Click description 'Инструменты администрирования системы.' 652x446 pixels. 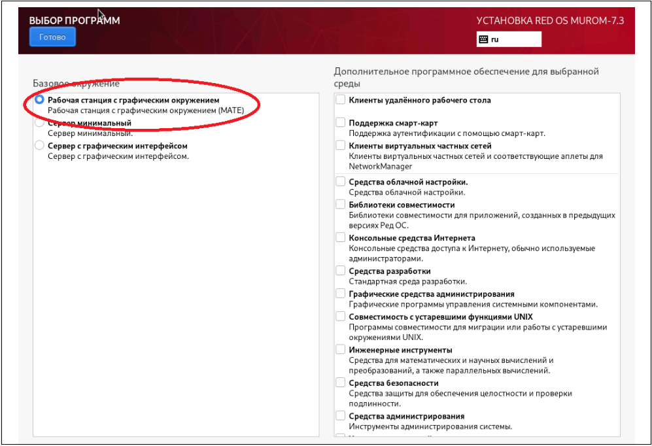430,426
